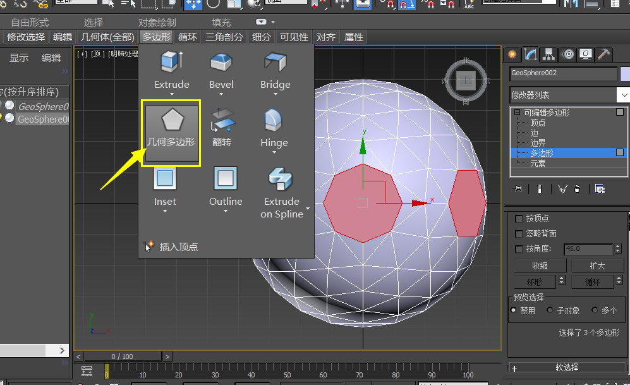Click the Inset tool icon
This screenshot has height=385, width=630.
[x=165, y=179]
